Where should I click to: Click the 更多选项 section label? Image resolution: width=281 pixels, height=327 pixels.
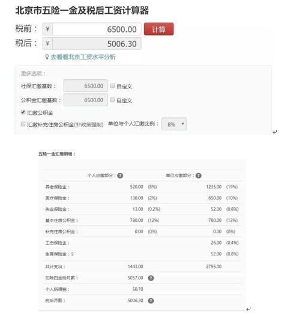click(x=33, y=73)
